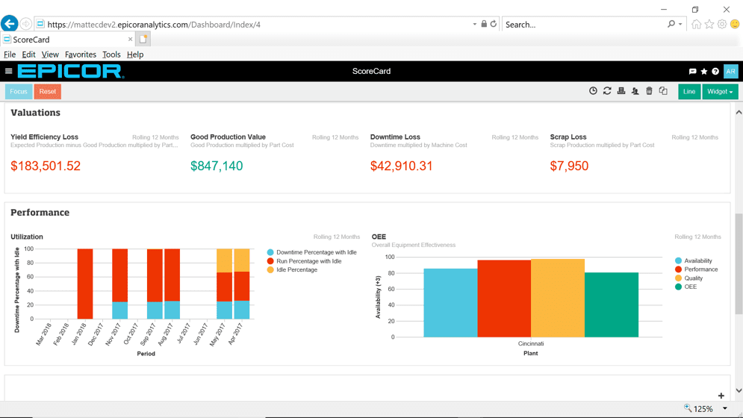Image resolution: width=743 pixels, height=418 pixels.
Task: Click the clock schedule icon in toolbar
Action: (593, 91)
